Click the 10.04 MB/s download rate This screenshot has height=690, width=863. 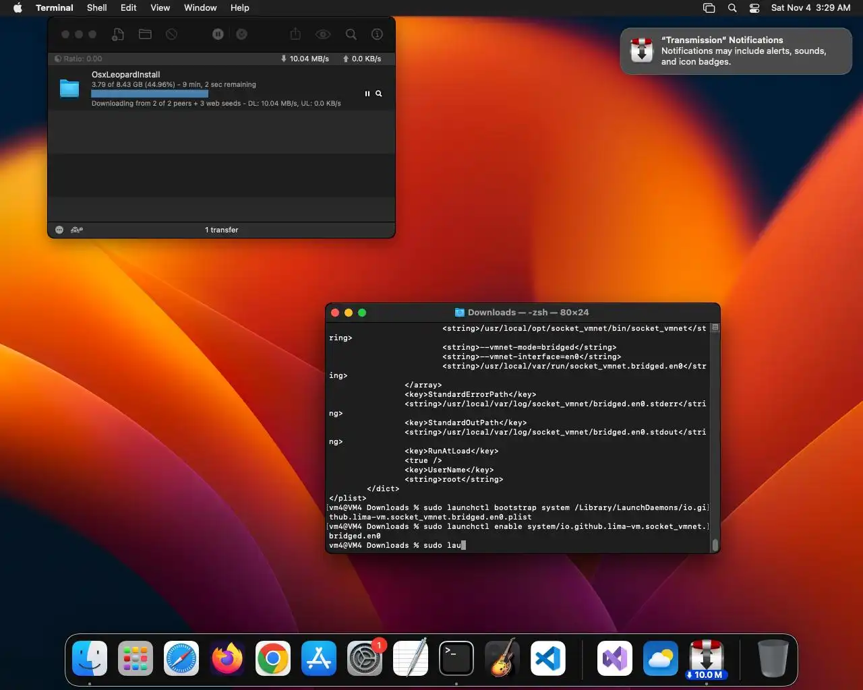[x=305, y=59]
